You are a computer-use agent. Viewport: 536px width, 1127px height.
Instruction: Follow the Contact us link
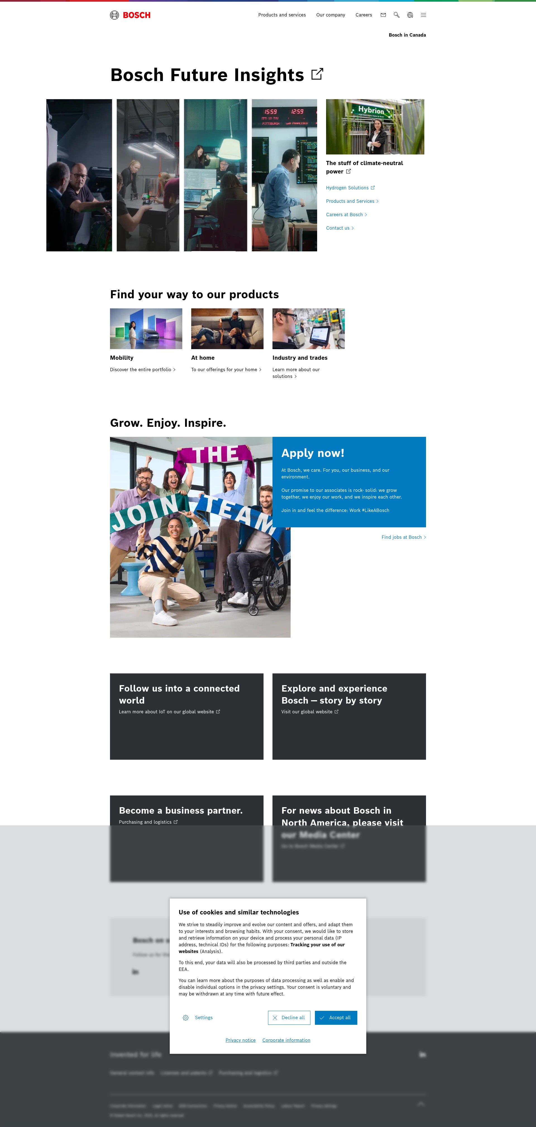pos(340,228)
